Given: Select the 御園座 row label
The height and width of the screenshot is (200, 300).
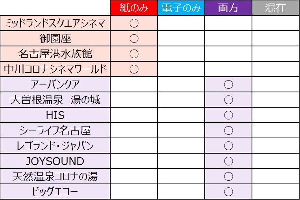Looking at the screenshot, I should pyautogui.click(x=56, y=39).
